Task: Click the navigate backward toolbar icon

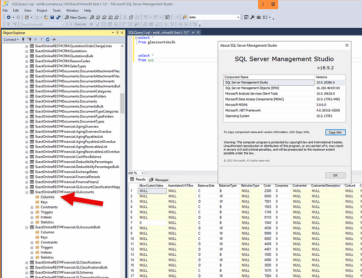Action: [8, 17]
